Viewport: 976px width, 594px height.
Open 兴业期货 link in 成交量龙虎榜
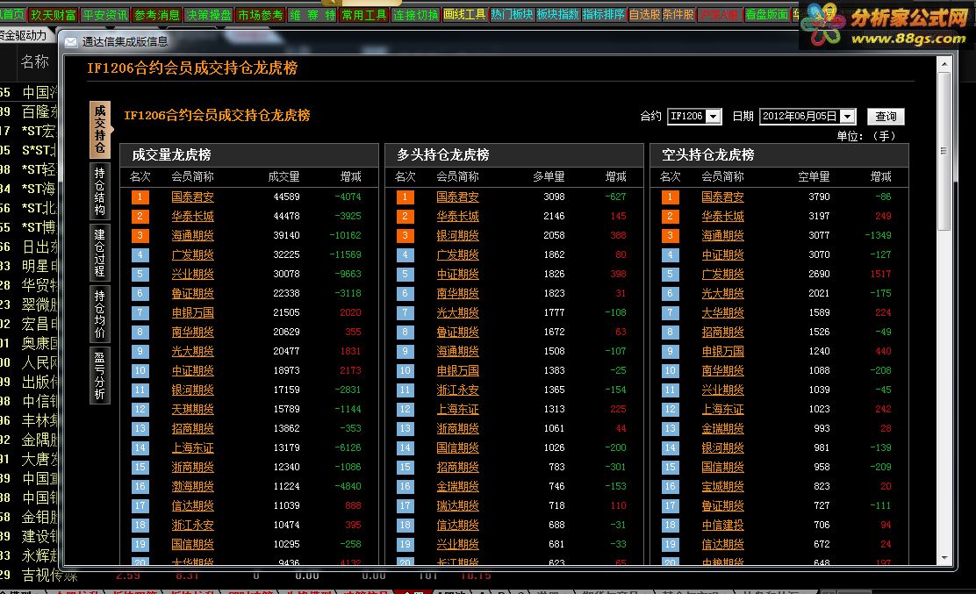click(192, 274)
